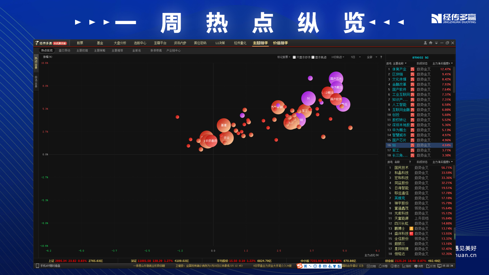Click the microphone icon in input method bar
The image size is (489, 275).
(320, 266)
